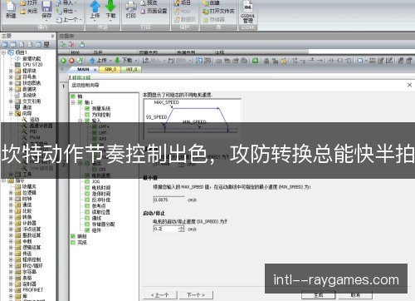Click the red delete-row icon in variable table toolbar
415x301 pixels.
tap(71, 44)
